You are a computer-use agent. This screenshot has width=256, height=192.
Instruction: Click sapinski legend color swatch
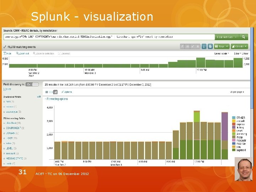tap(234, 150)
